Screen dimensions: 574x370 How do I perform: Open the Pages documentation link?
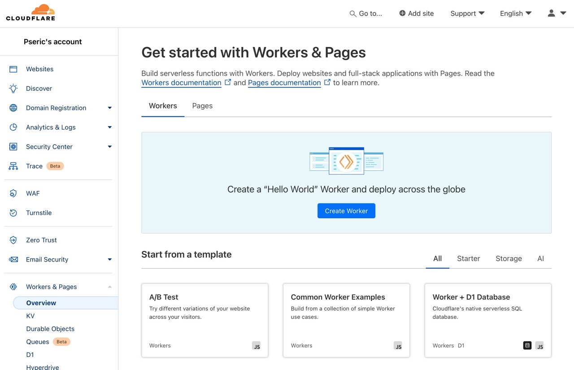(284, 82)
